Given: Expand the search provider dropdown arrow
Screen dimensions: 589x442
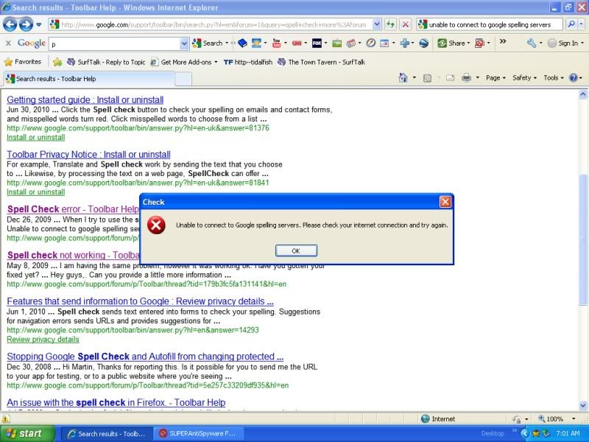Looking at the screenshot, I should pos(581,24).
